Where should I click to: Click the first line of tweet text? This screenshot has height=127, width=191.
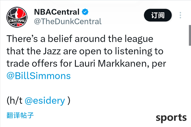80,39
